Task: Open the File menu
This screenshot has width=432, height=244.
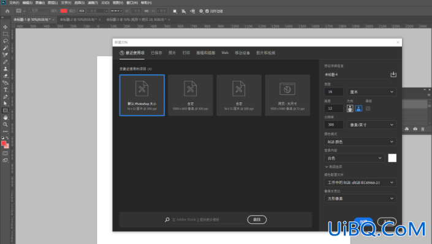Action: pyautogui.click(x=14, y=2)
